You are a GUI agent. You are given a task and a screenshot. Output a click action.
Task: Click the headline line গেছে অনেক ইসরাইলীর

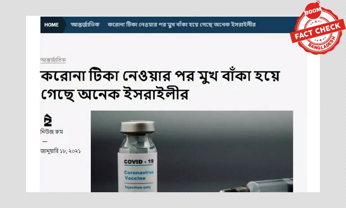pyautogui.click(x=115, y=94)
